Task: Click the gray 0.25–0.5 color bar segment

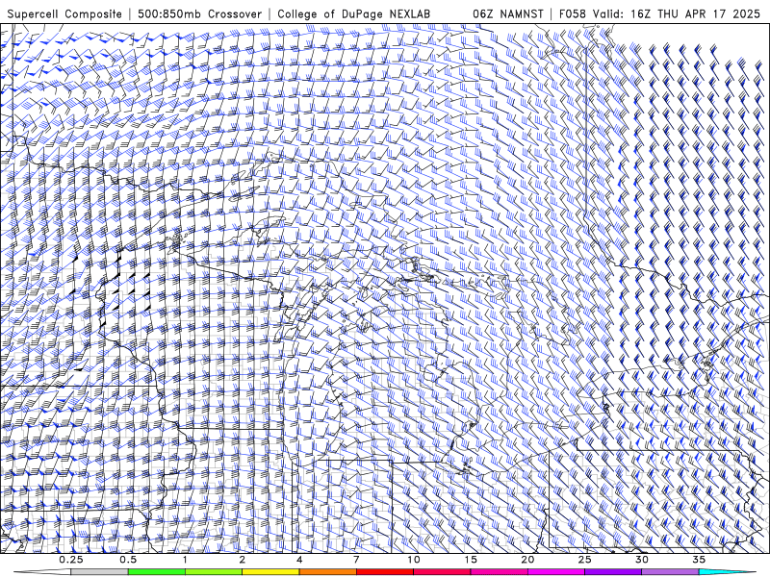Action: point(99,572)
